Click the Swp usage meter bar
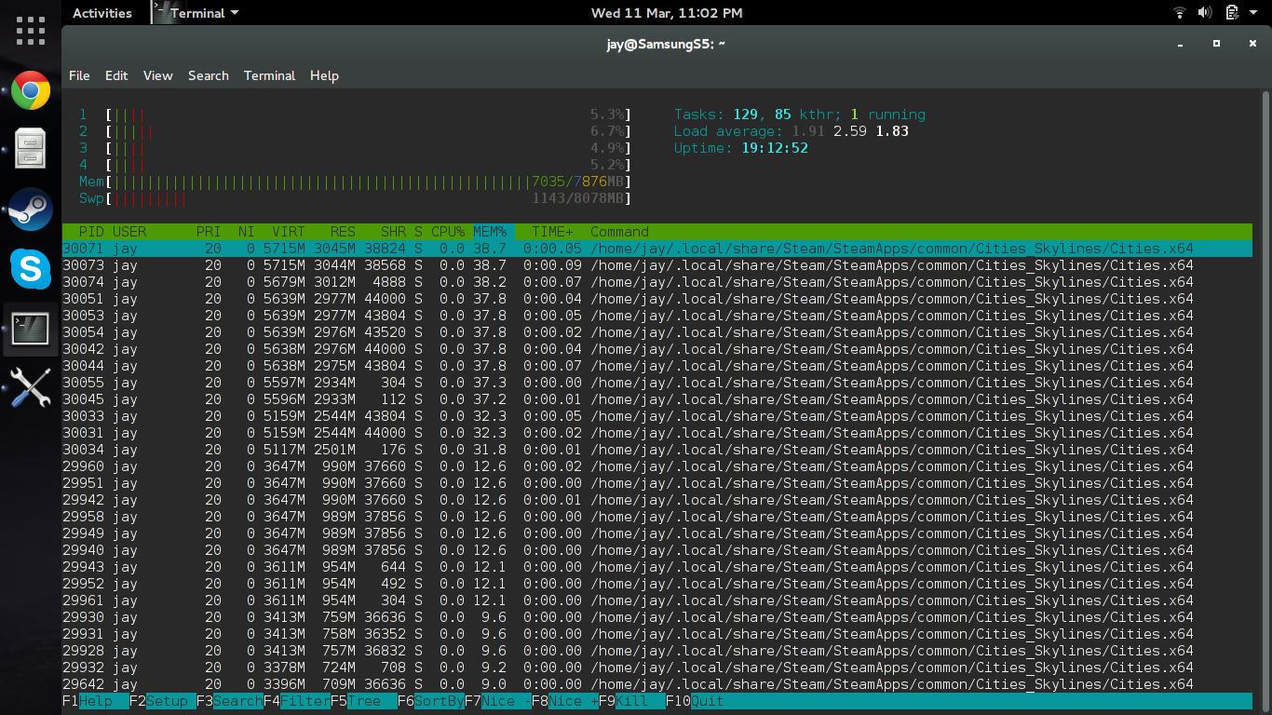 (355, 198)
